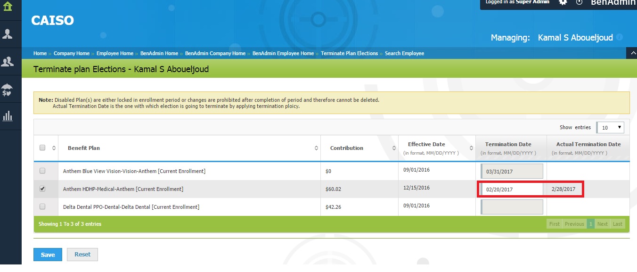Screen dimensions: 637x272
Task: Open the bar chart reports sidebar icon
Action: [x=8, y=116]
